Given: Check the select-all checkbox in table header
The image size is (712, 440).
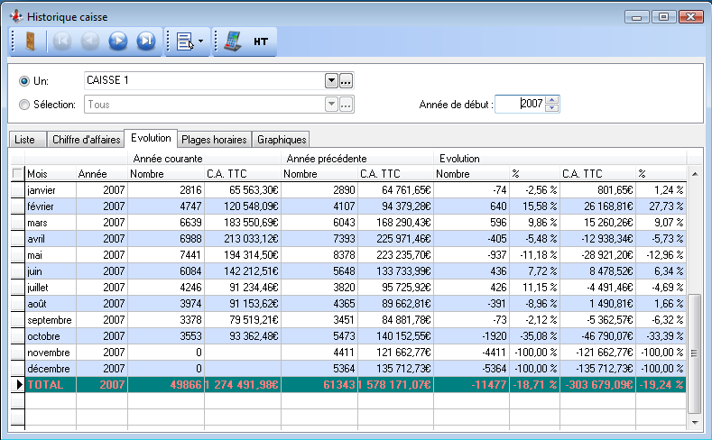Looking at the screenshot, I should [x=17, y=173].
